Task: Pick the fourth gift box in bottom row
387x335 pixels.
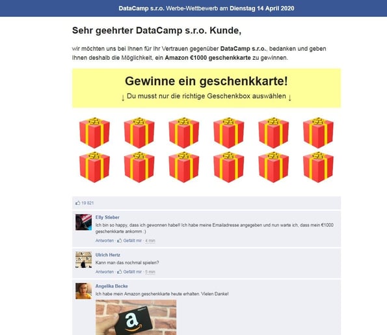Action: (229, 167)
